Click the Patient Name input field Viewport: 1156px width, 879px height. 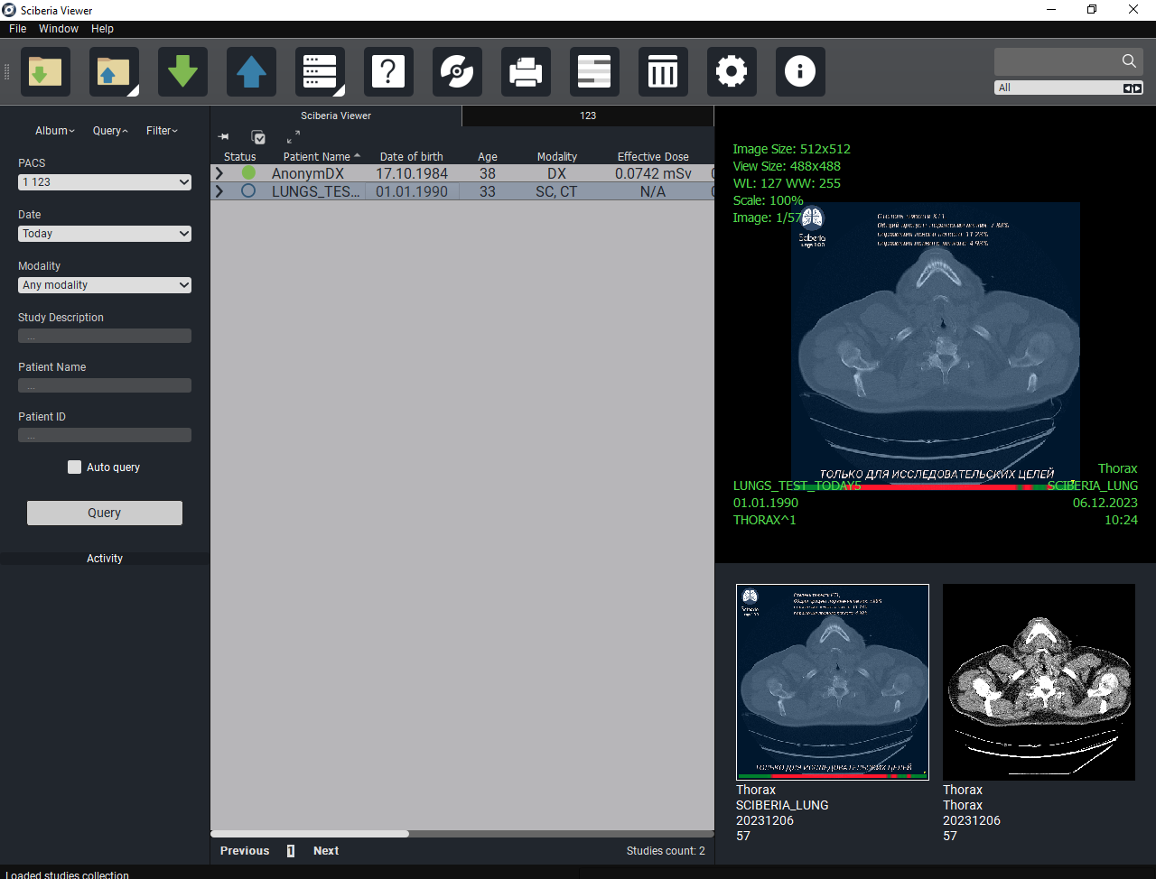[105, 385]
